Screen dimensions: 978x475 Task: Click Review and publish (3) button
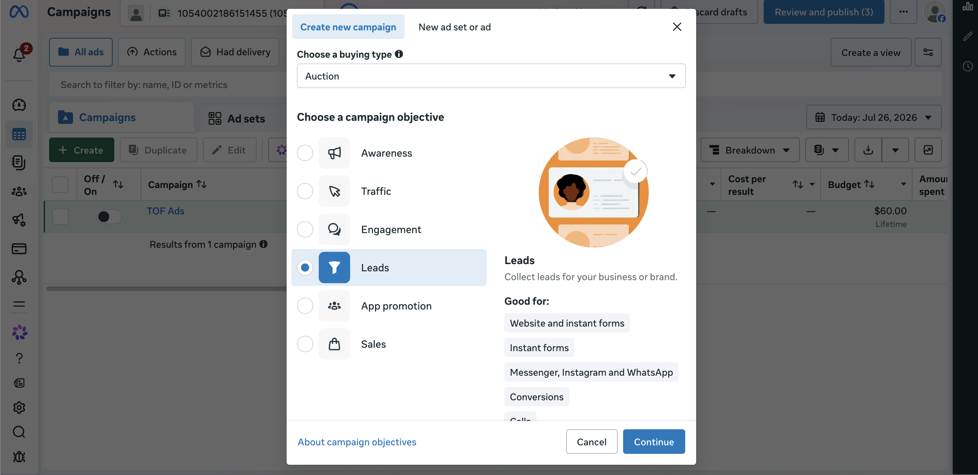pyautogui.click(x=823, y=12)
